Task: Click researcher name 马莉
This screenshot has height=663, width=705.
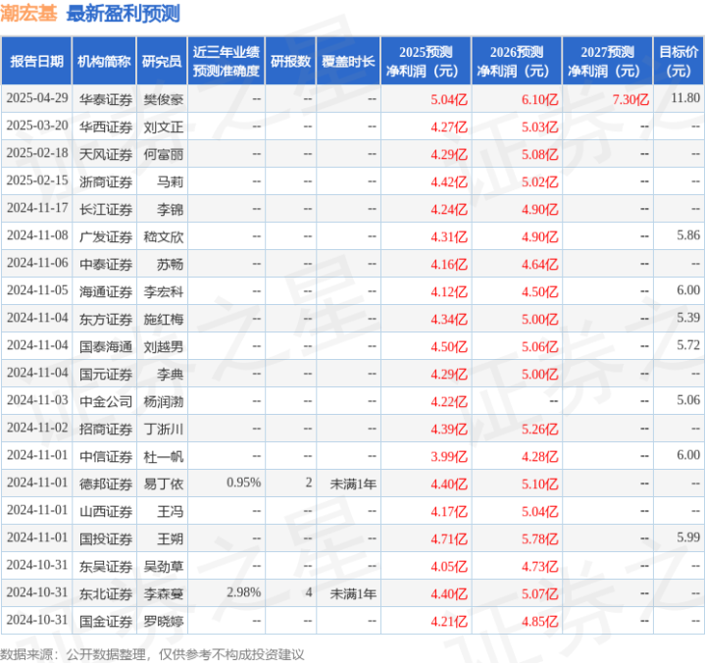Action: 170,181
